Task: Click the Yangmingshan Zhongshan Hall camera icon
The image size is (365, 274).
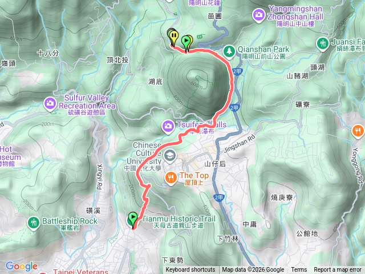Action: [x=258, y=15]
